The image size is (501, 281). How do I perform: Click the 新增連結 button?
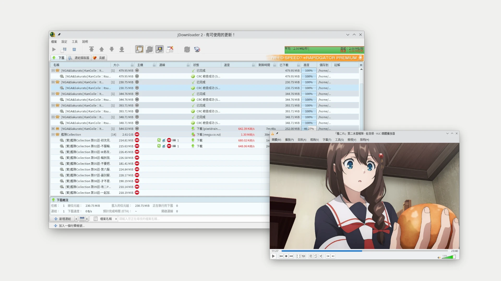point(63,219)
